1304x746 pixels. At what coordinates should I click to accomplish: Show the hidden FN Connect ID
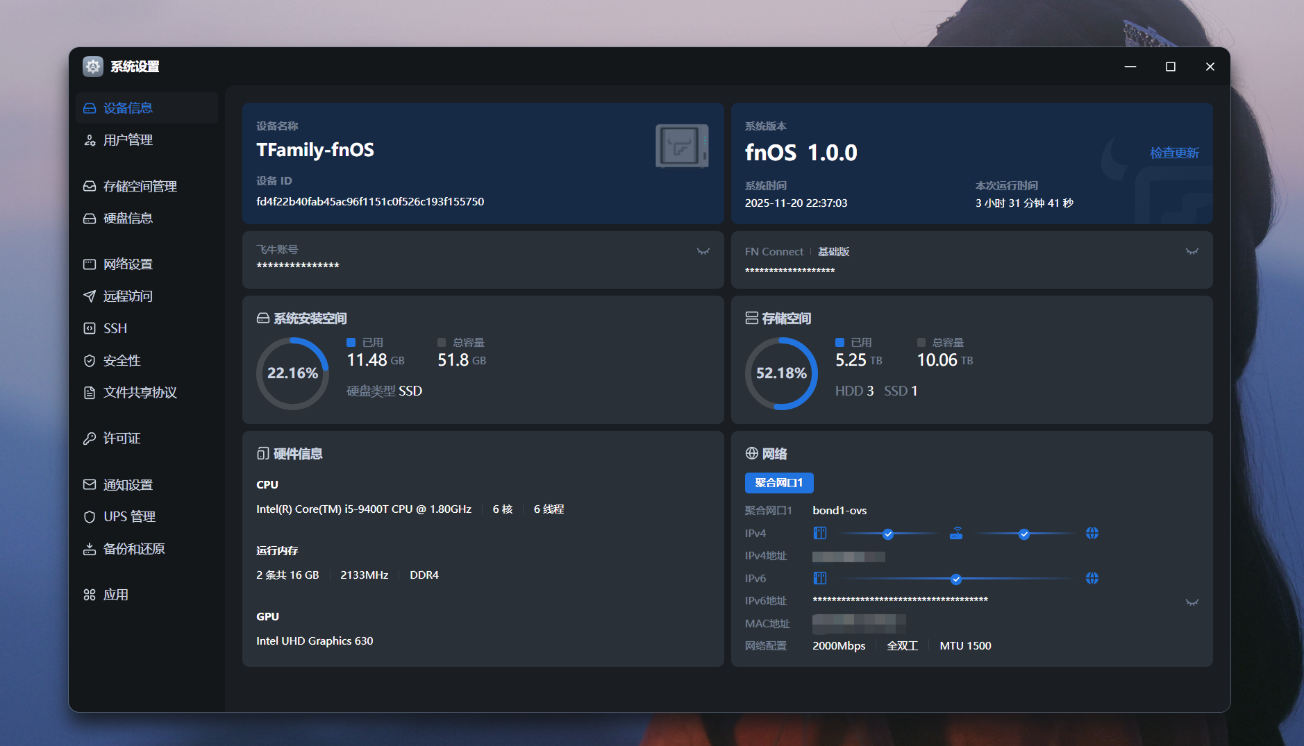coord(1192,251)
